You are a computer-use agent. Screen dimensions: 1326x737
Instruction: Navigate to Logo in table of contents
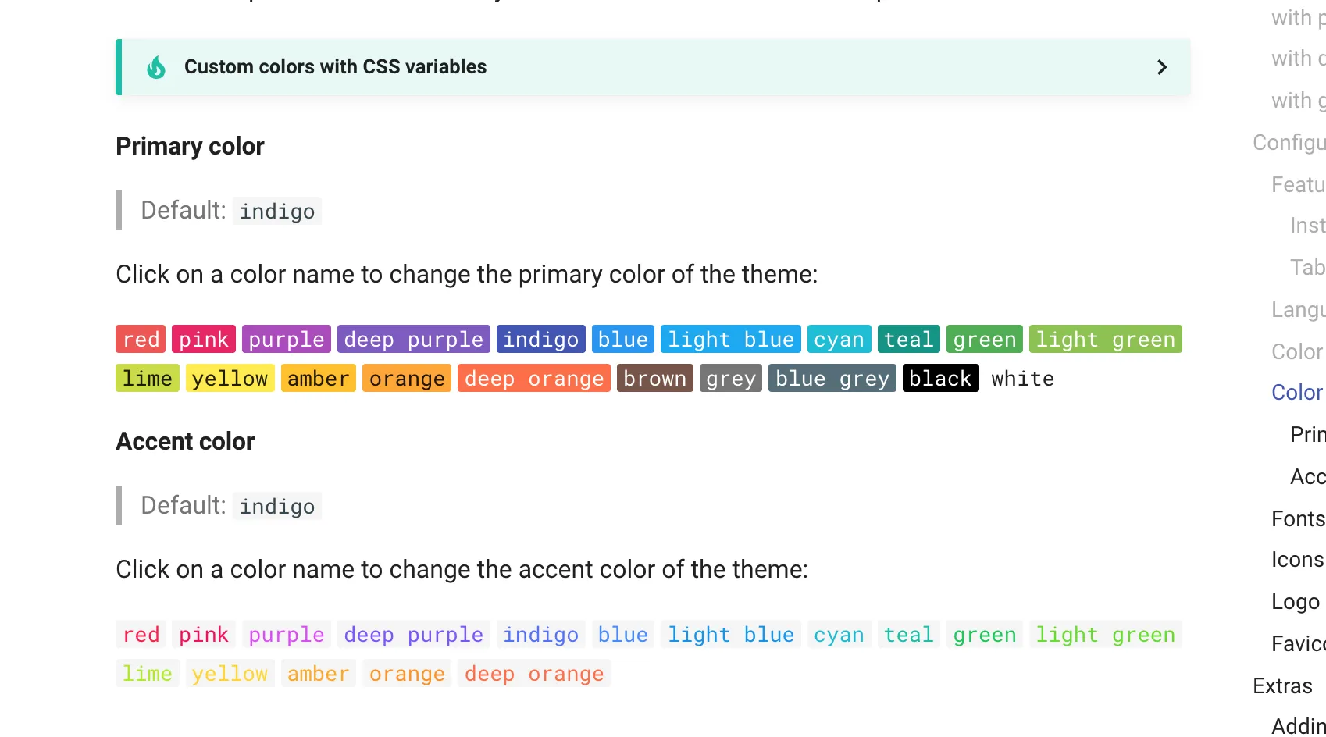click(x=1295, y=602)
